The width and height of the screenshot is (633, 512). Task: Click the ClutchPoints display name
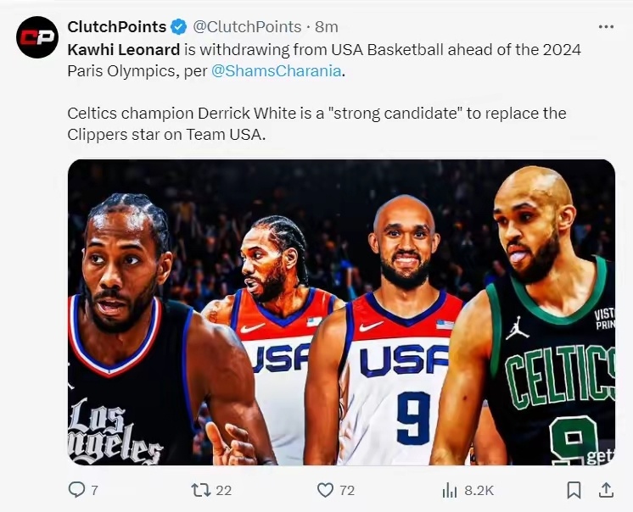117,27
